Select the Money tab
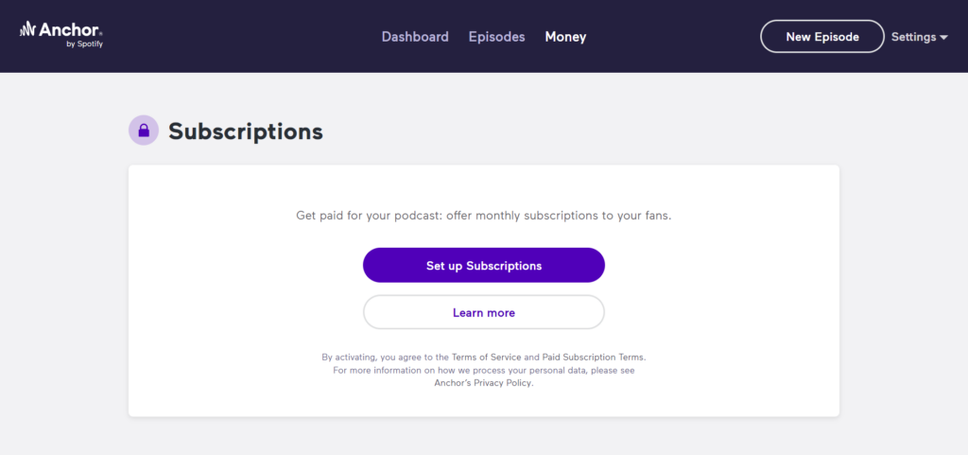This screenshot has width=968, height=455. (565, 37)
